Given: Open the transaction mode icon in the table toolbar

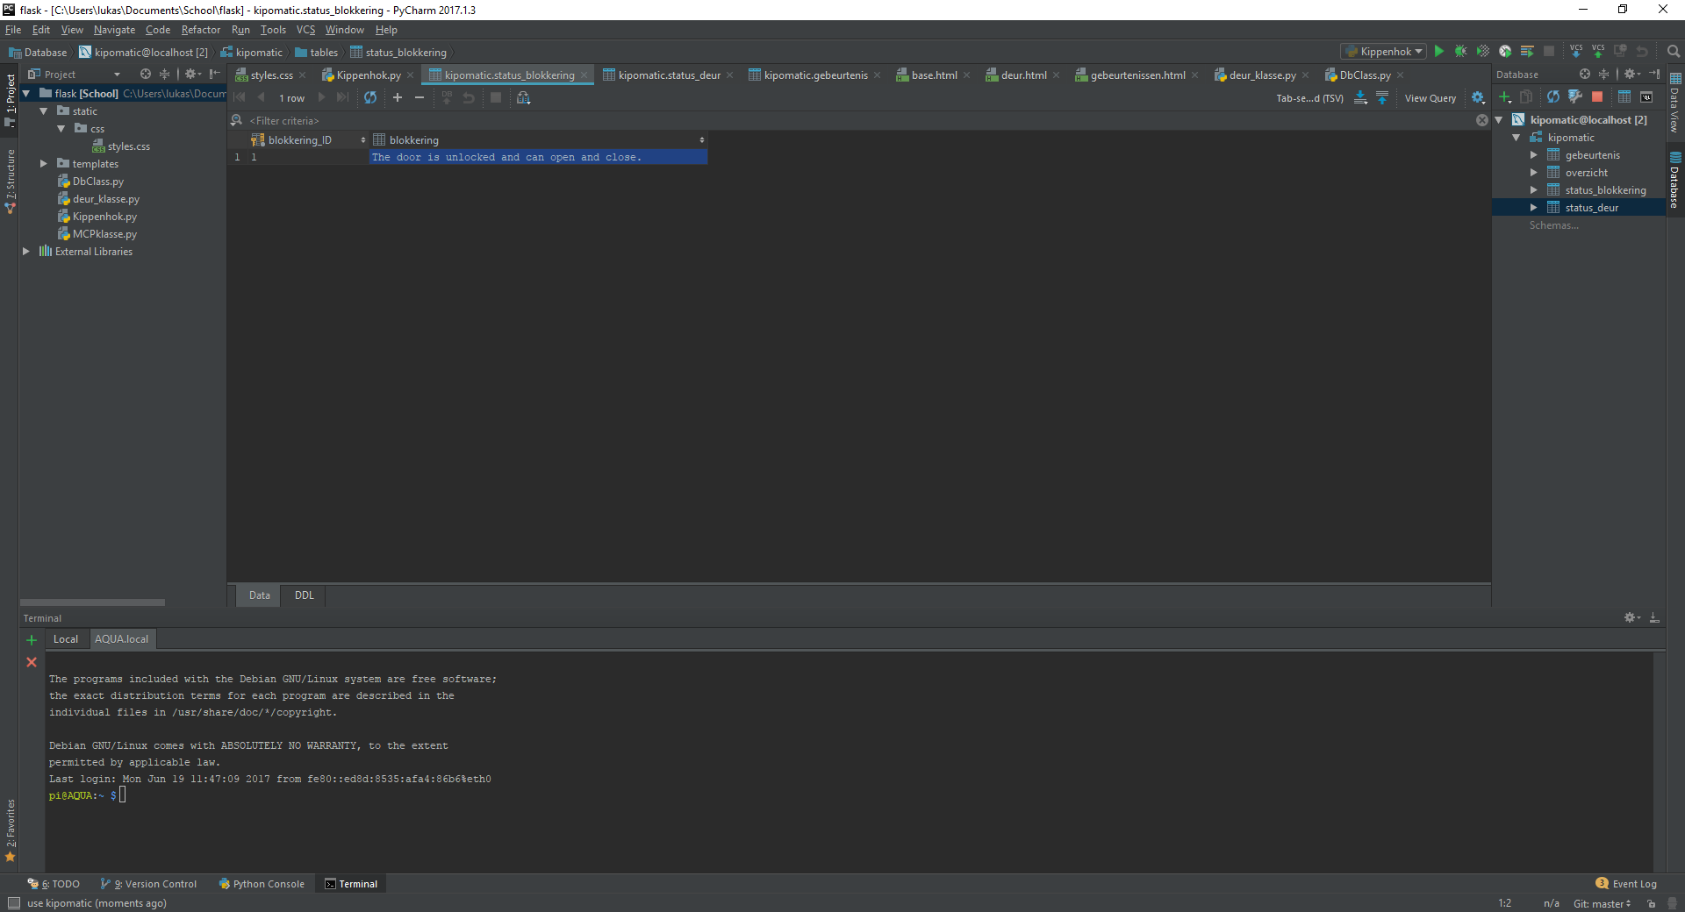Looking at the screenshot, I should point(524,97).
